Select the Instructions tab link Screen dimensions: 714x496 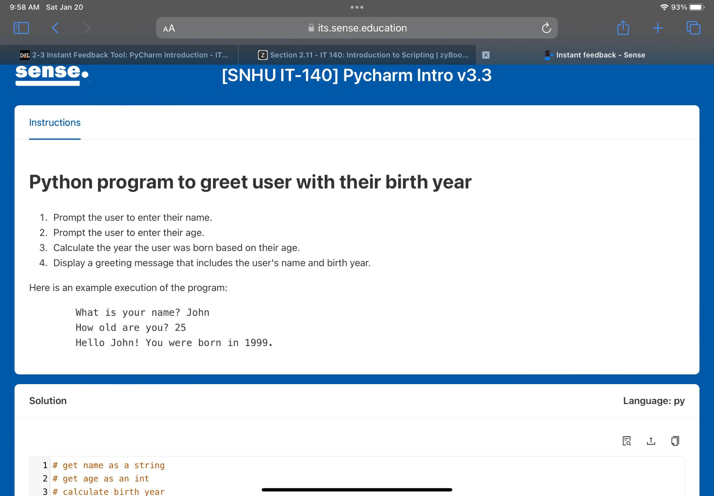[x=54, y=122]
